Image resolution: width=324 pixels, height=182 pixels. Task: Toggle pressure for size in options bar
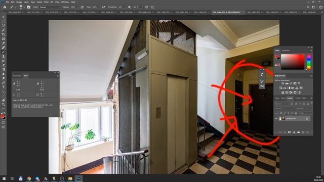coord(146,7)
